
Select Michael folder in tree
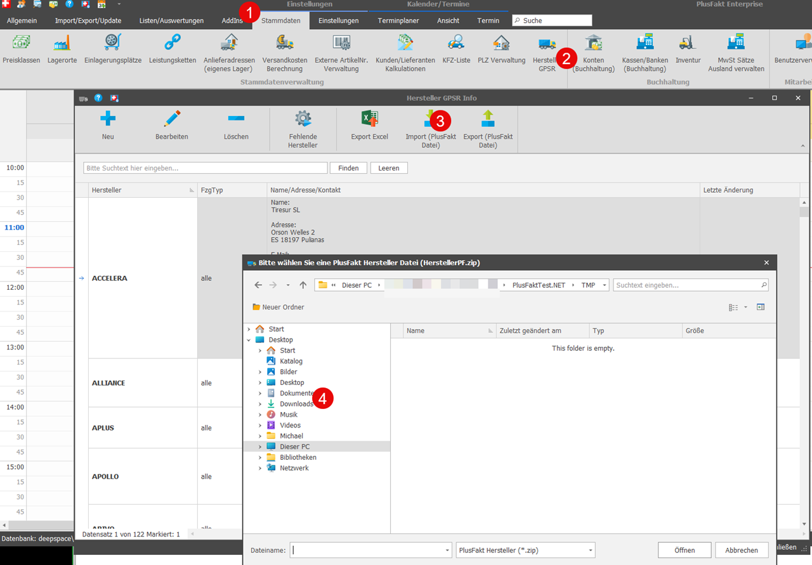pos(291,436)
